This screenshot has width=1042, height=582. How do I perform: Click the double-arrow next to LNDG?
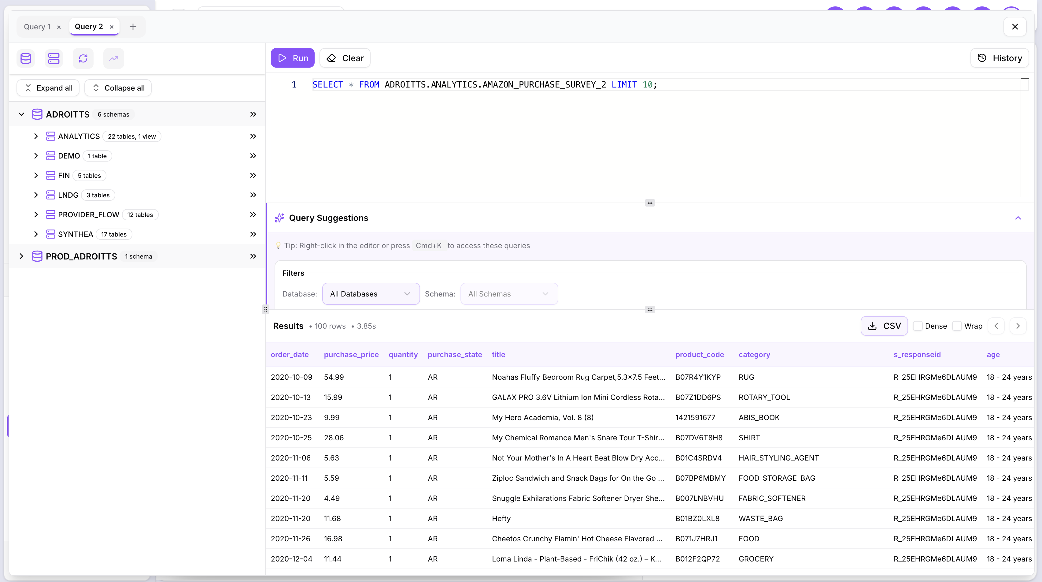253,195
